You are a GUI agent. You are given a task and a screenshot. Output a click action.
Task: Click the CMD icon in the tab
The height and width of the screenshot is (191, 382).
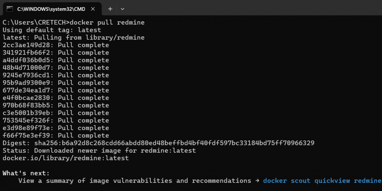coord(10,9)
